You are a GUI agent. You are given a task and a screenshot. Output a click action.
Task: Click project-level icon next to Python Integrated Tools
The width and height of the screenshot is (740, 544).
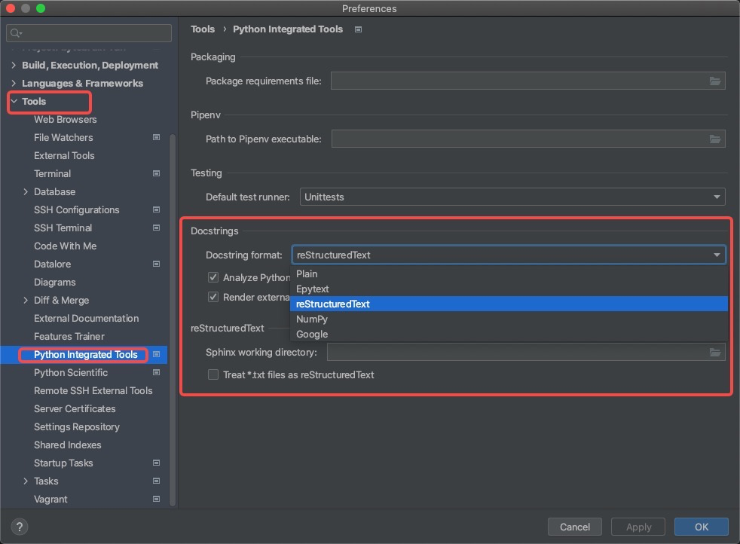156,354
